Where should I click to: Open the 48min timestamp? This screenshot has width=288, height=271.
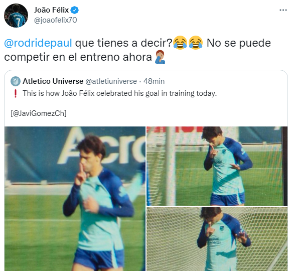(x=154, y=81)
